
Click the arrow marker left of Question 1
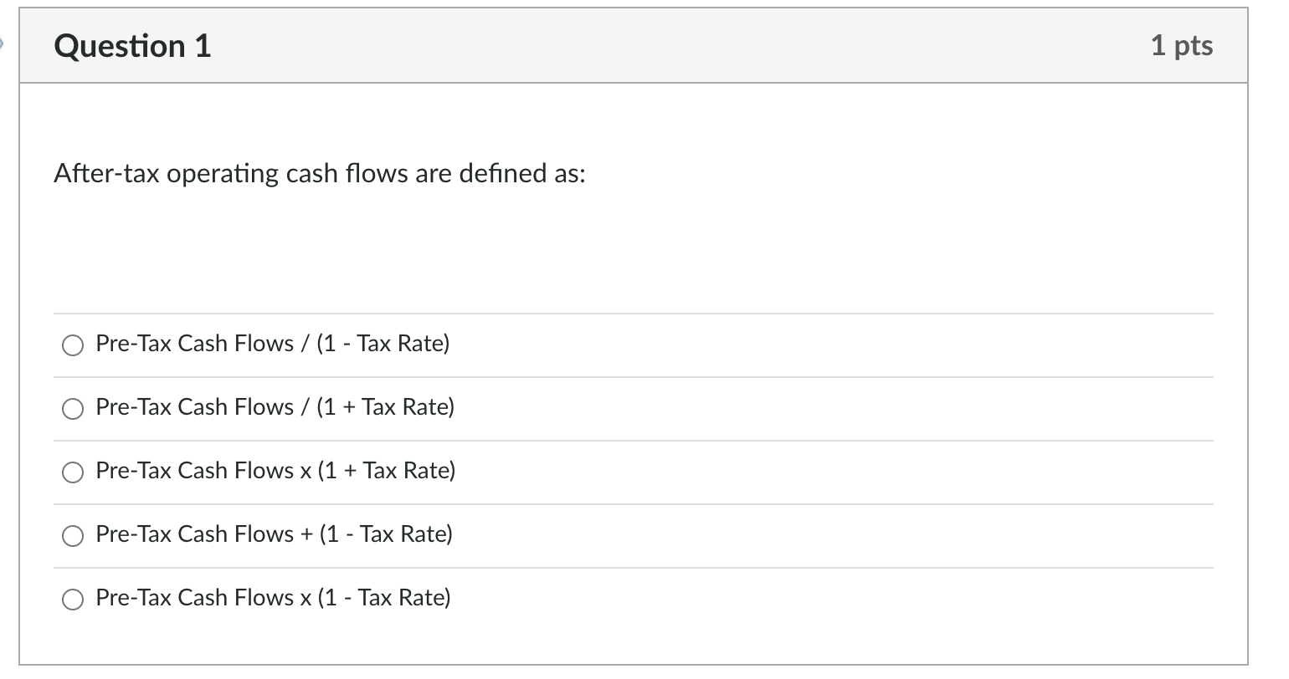(4, 43)
